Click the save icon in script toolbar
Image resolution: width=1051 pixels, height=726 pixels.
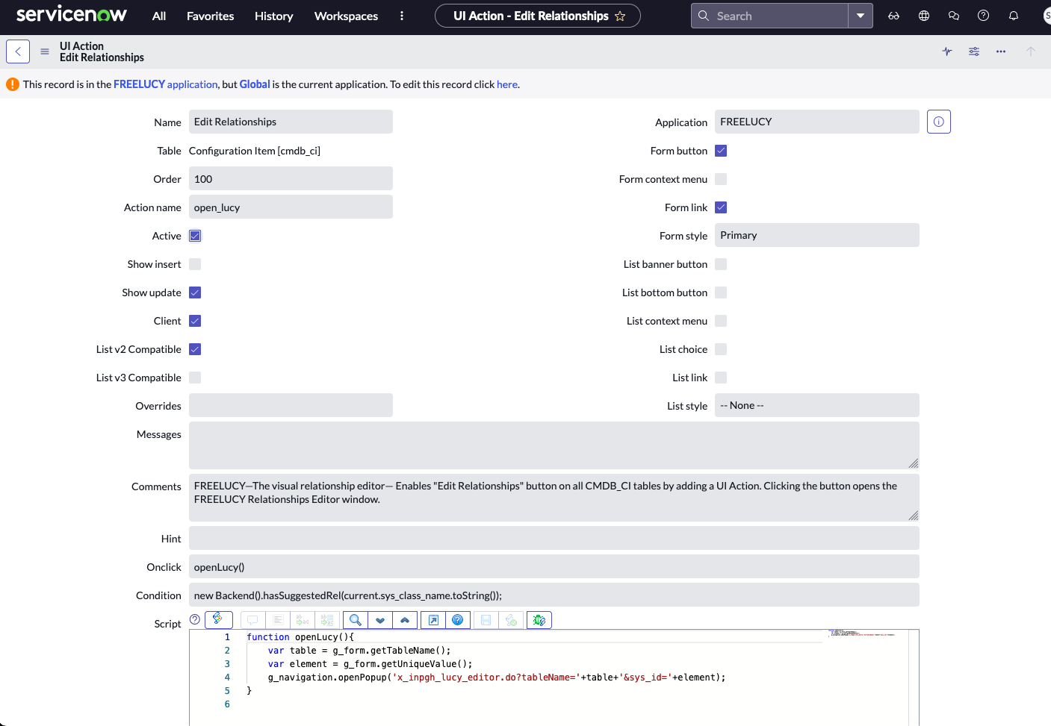486,620
